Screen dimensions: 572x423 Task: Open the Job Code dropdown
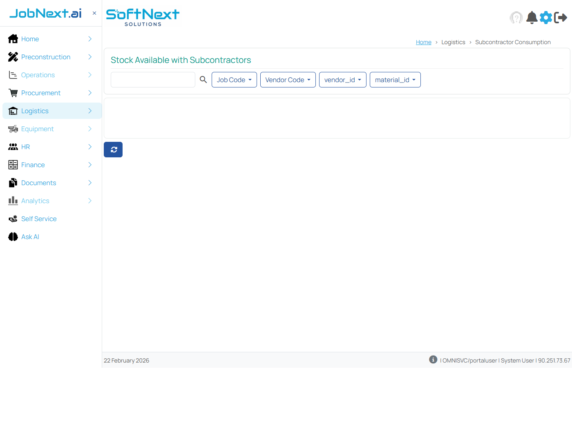pos(234,80)
